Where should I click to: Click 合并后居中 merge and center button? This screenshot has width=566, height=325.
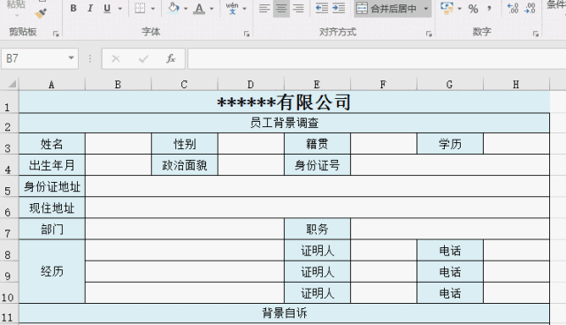coord(386,8)
